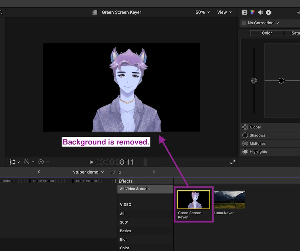
Task: Select the Green Screen Keyer effect thumbnail
Action: pyautogui.click(x=194, y=200)
